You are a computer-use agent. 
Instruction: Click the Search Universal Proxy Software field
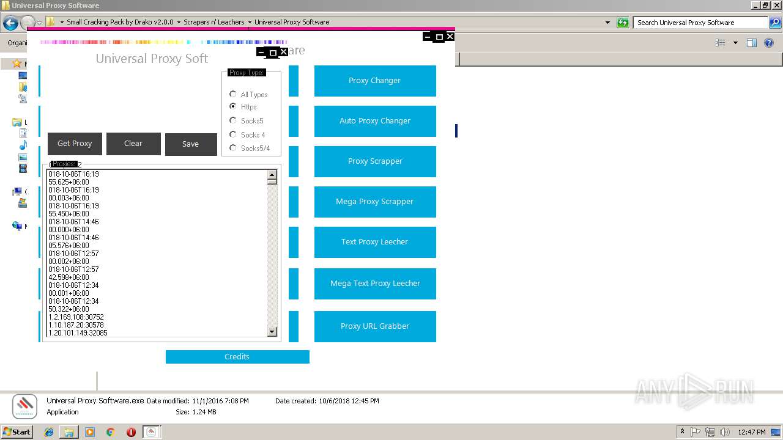(x=701, y=23)
